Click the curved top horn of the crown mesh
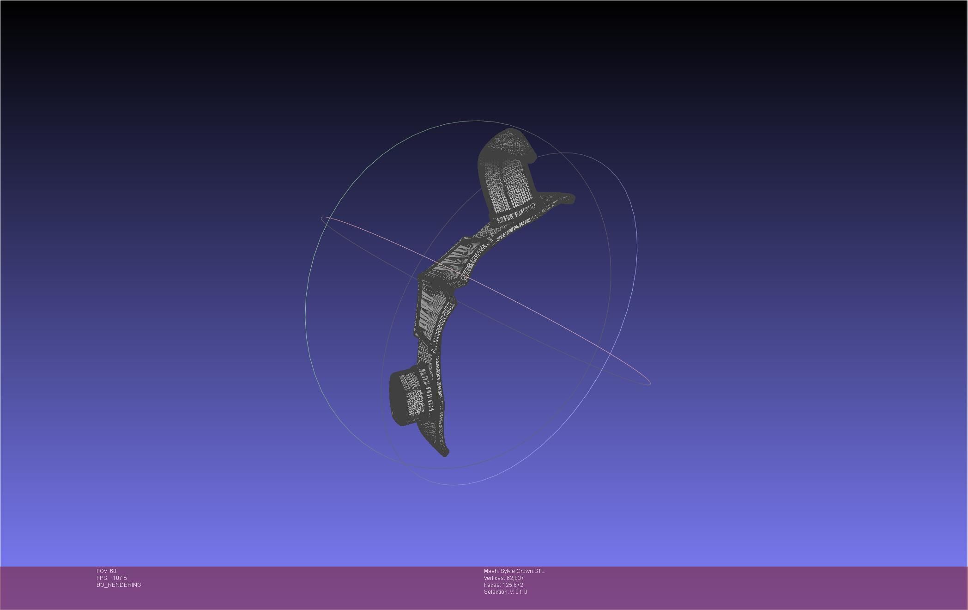Viewport: 968px width, 610px height. pos(508,143)
